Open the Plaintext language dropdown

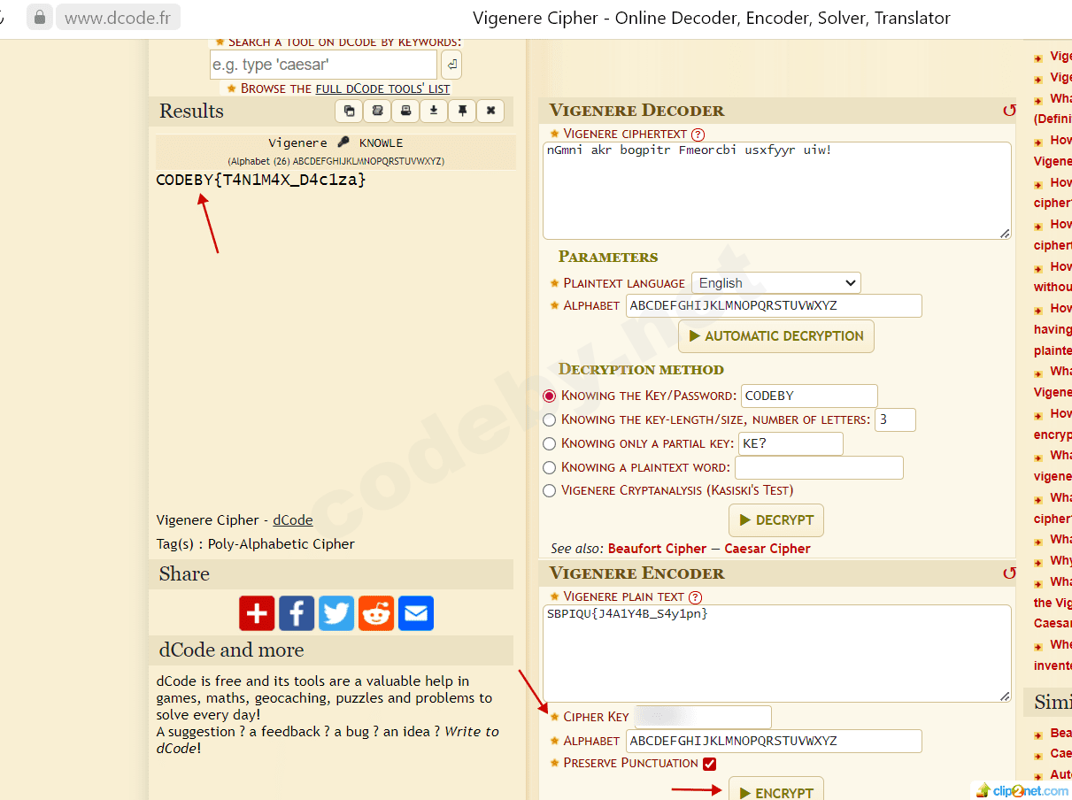pyautogui.click(x=775, y=283)
